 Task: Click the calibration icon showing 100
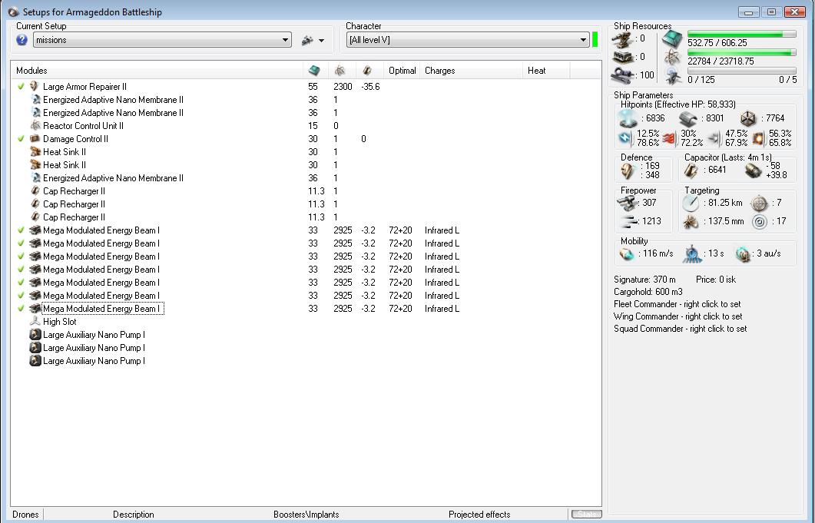pos(623,75)
